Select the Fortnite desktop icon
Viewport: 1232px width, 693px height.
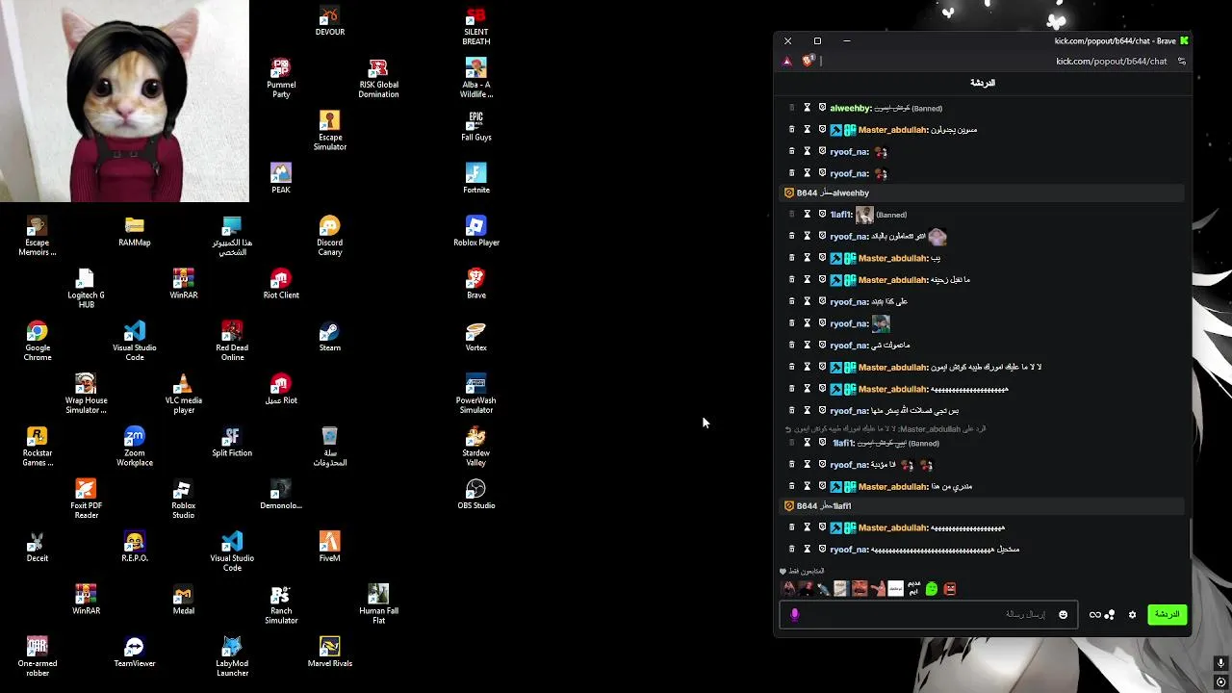pyautogui.click(x=475, y=179)
